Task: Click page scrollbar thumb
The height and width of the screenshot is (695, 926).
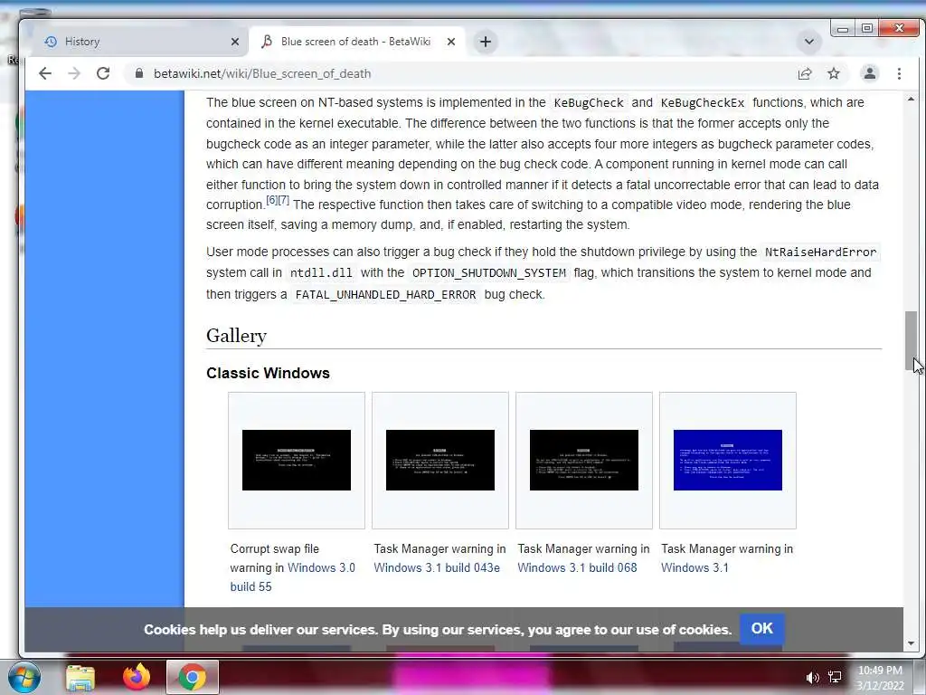Action: [912, 341]
